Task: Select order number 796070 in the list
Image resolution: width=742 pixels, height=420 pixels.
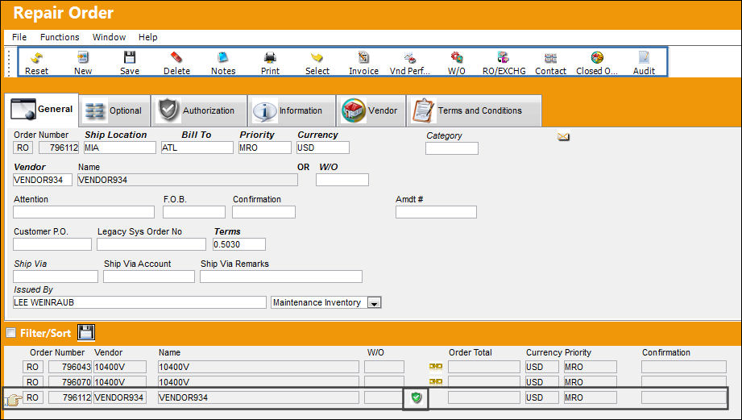Action: click(70, 382)
